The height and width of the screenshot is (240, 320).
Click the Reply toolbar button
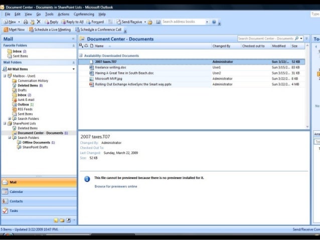pyautogui.click(x=52, y=22)
